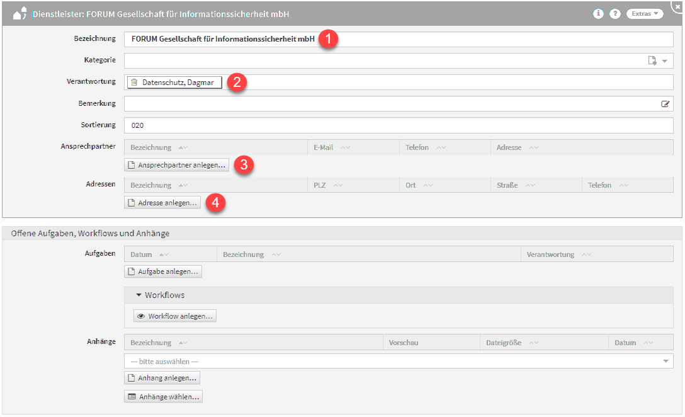Click the Anhänge wählen button

(163, 397)
